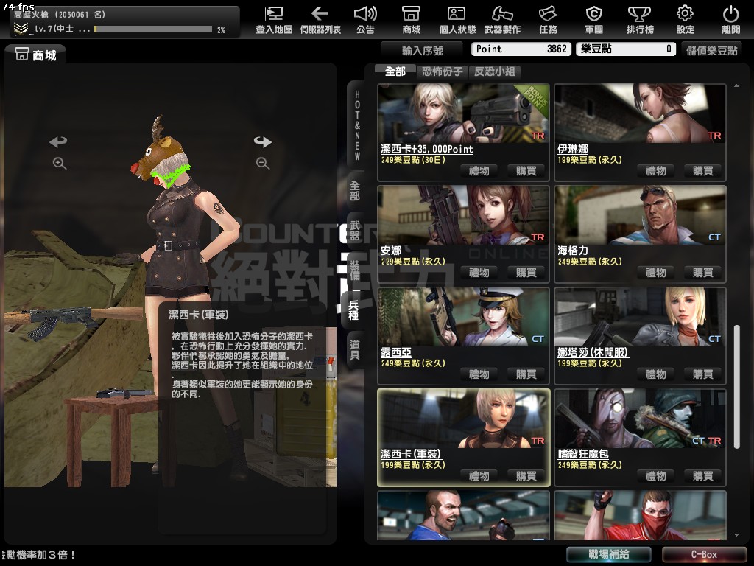The image size is (754, 566).
Task: Click the 潔西卡(軍裝) description title text
Action: (199, 315)
